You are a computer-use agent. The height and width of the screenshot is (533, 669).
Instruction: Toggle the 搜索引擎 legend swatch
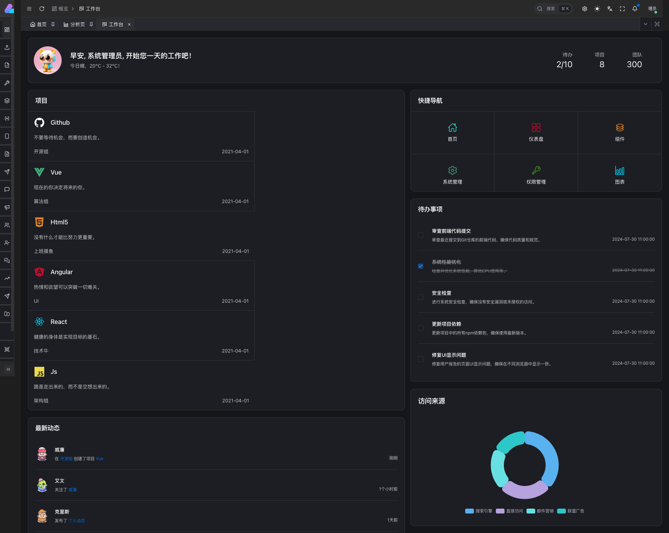tap(469, 511)
